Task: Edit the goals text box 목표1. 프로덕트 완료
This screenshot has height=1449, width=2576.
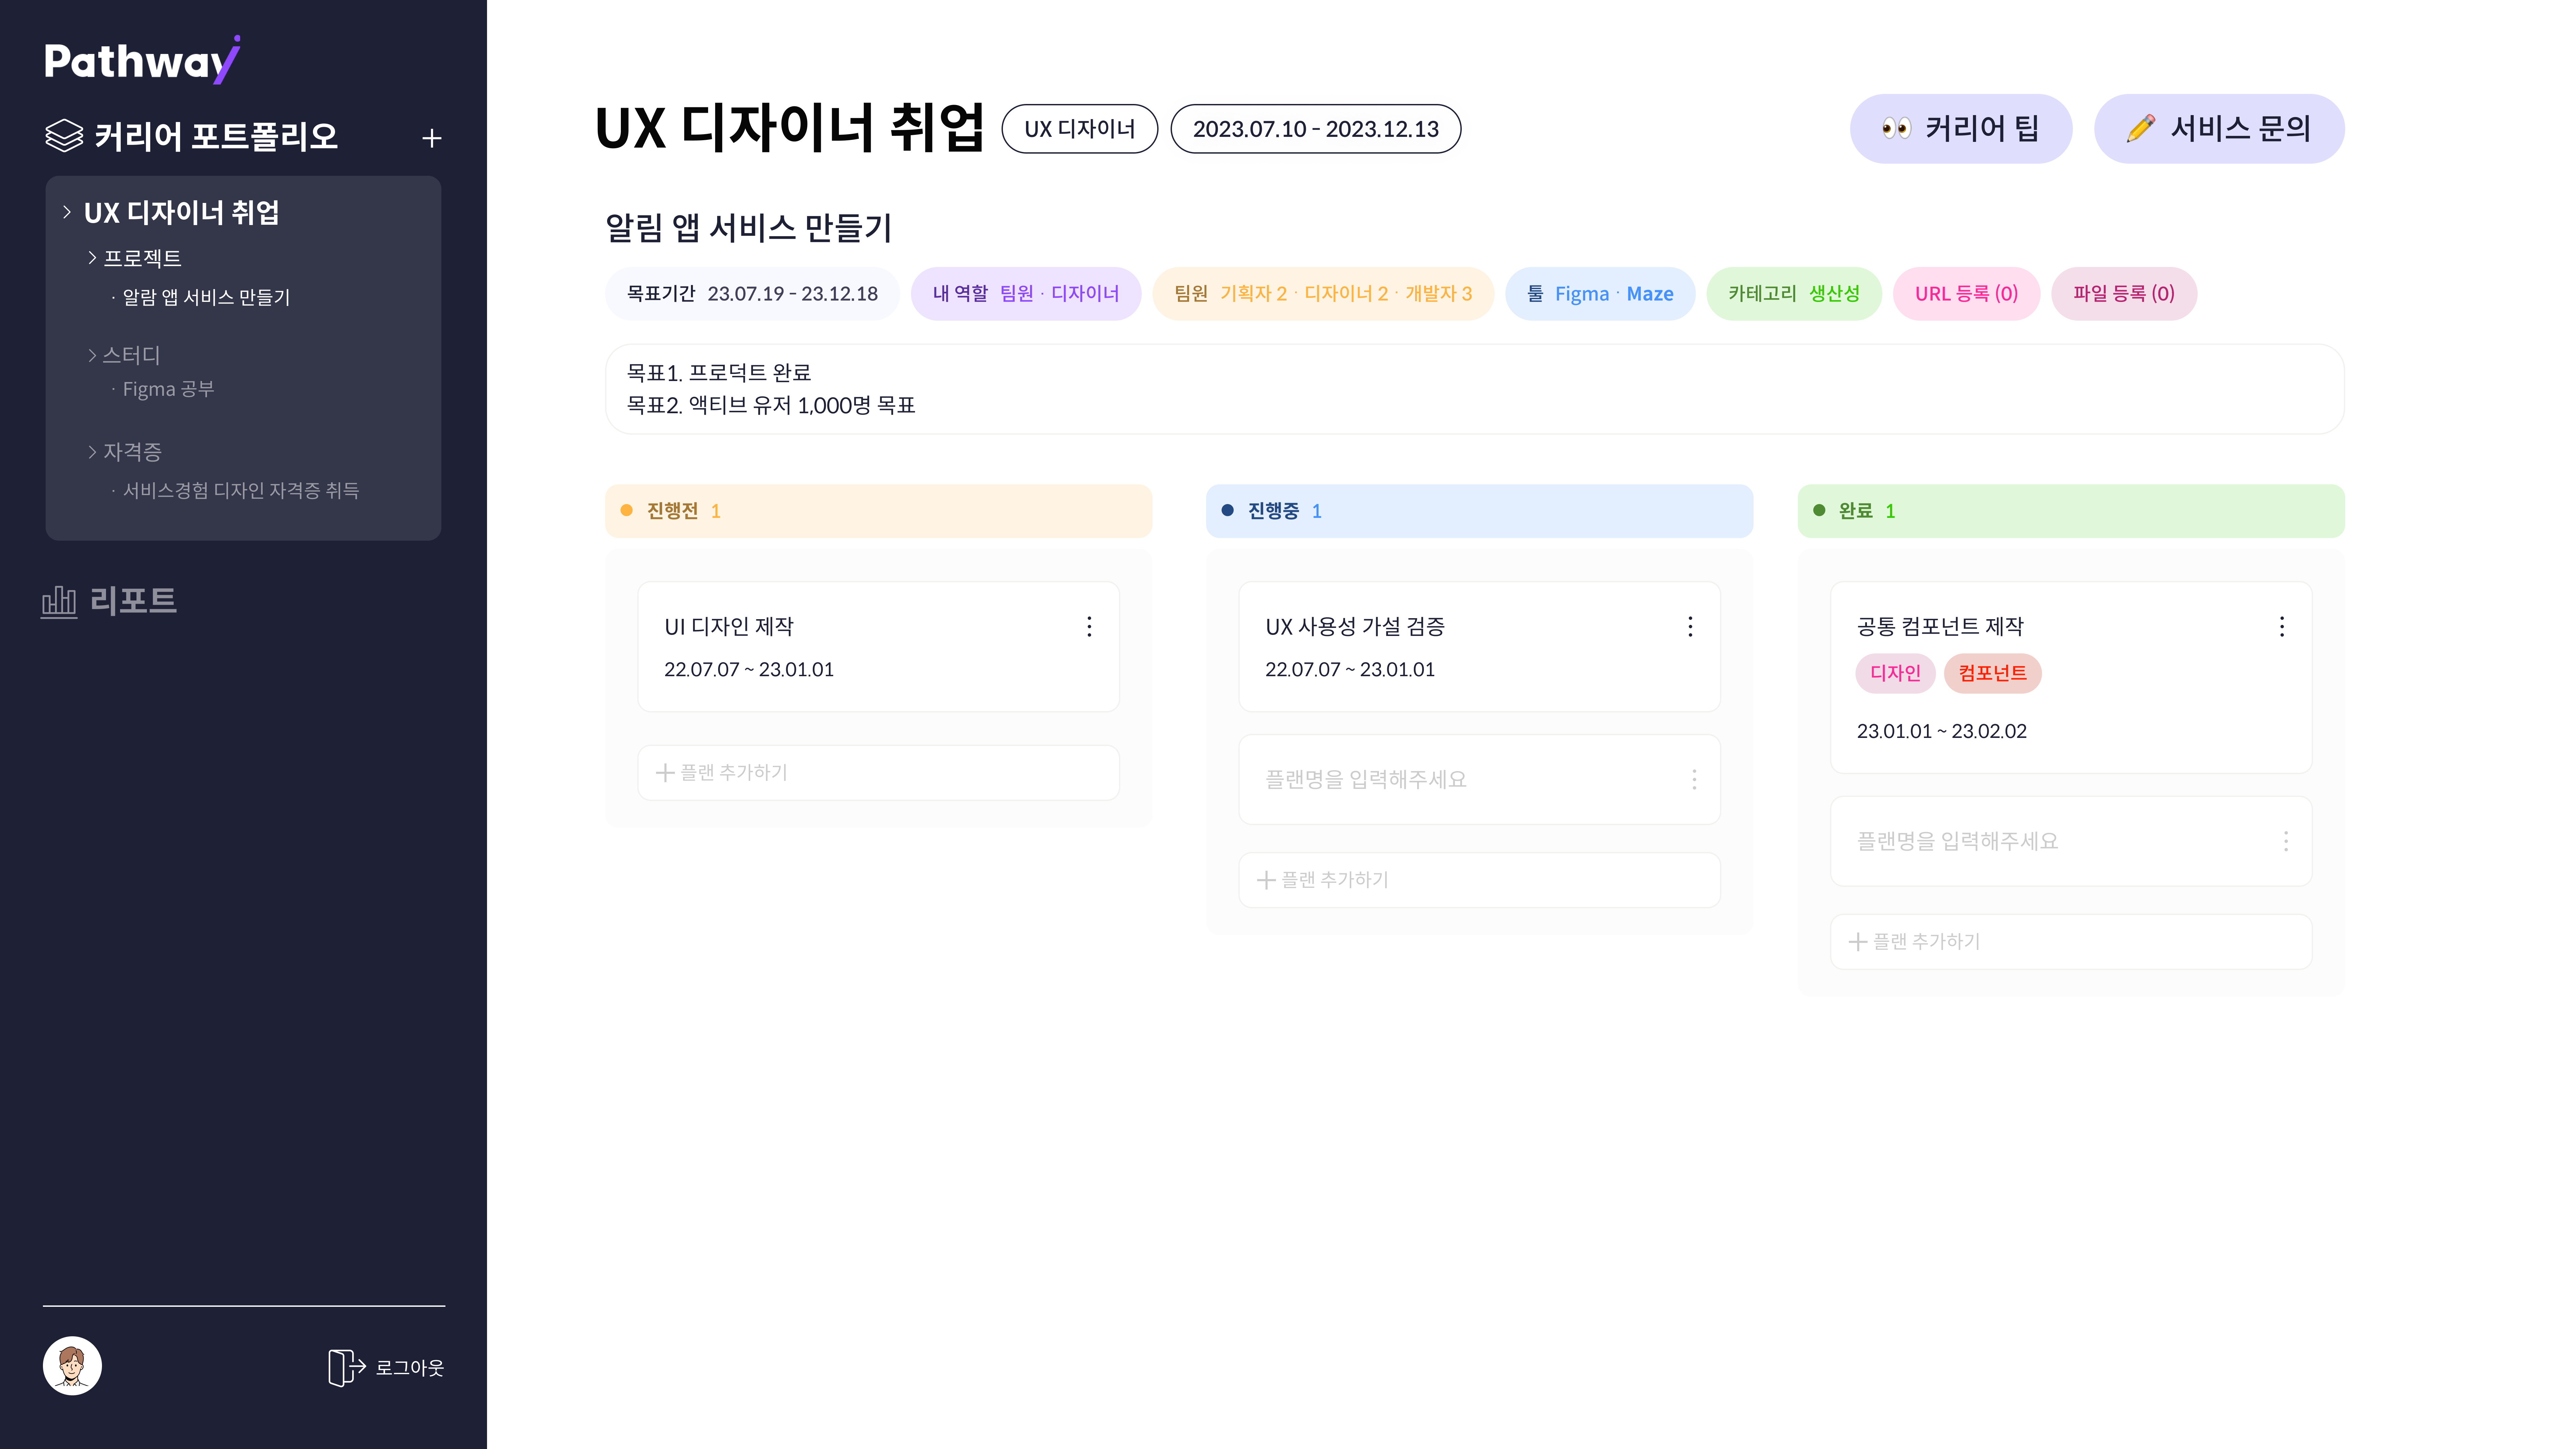Action: point(1475,389)
